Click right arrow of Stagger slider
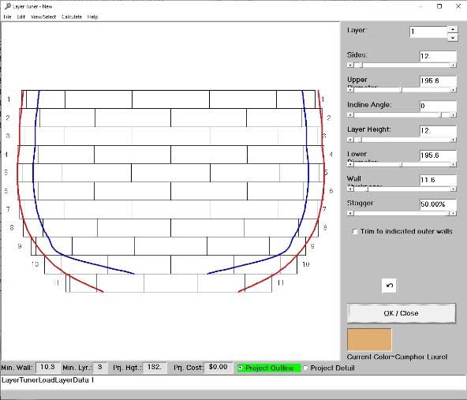 point(453,213)
